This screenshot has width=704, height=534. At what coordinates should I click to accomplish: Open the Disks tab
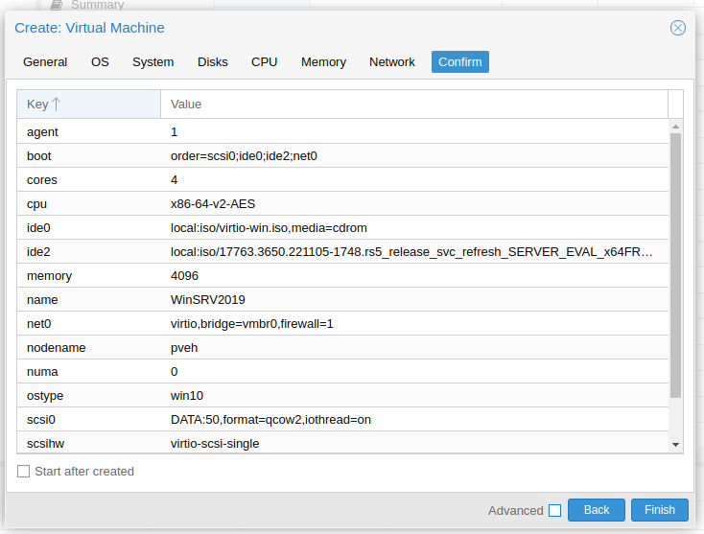[213, 62]
